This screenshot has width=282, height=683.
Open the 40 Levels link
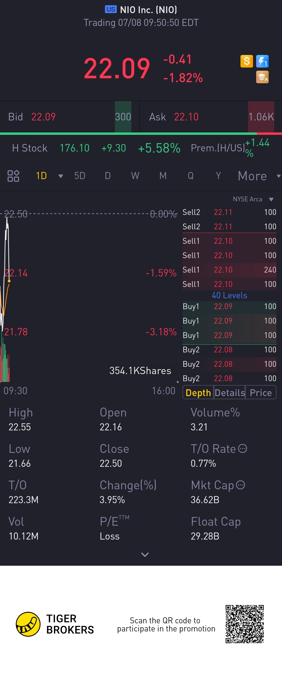(229, 295)
